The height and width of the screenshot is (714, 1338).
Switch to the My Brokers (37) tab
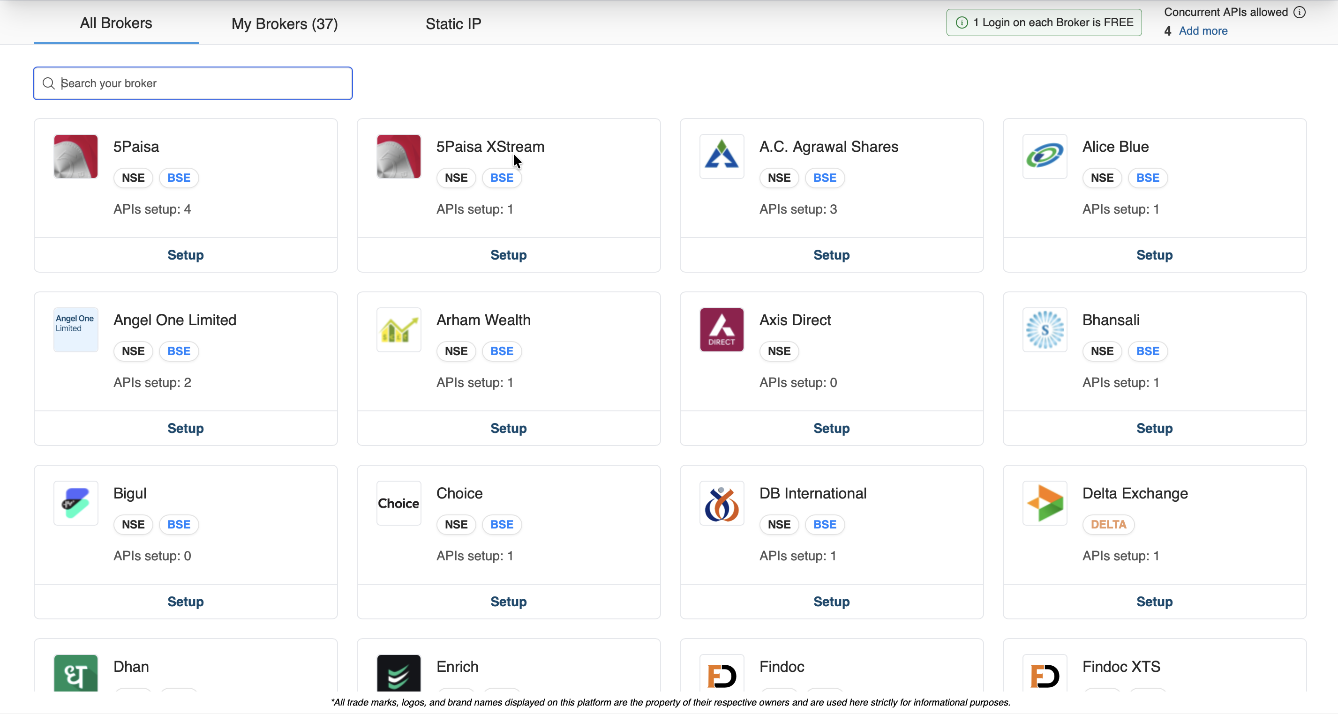(284, 24)
